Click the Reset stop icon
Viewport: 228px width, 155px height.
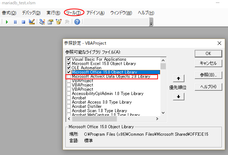[x=23, y=22]
